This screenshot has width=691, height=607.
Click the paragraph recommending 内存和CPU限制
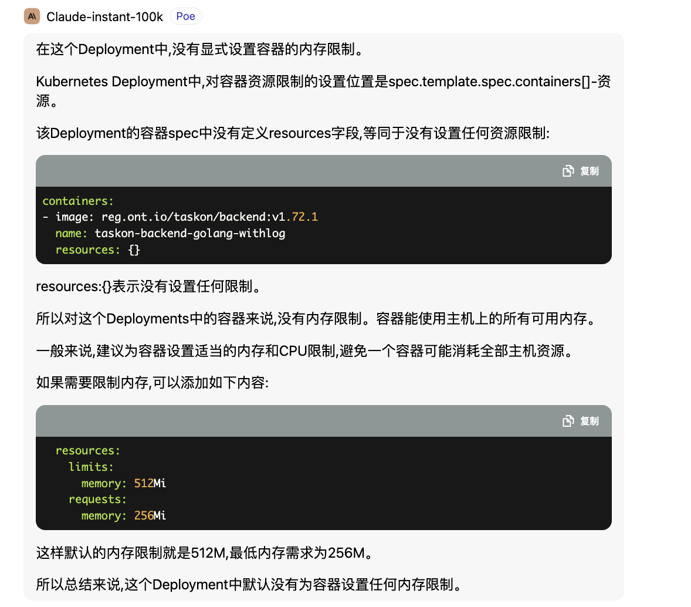click(x=304, y=351)
